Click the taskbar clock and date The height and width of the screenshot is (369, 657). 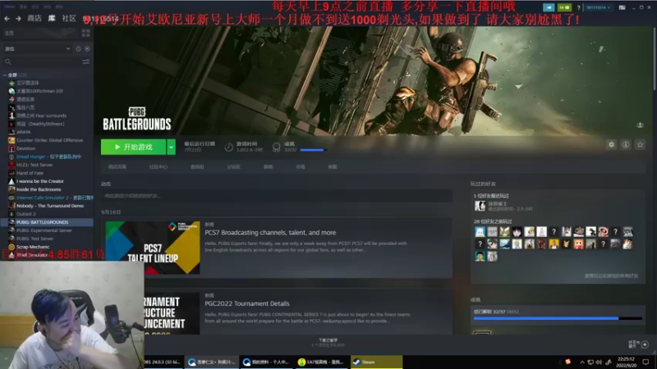[x=626, y=362]
